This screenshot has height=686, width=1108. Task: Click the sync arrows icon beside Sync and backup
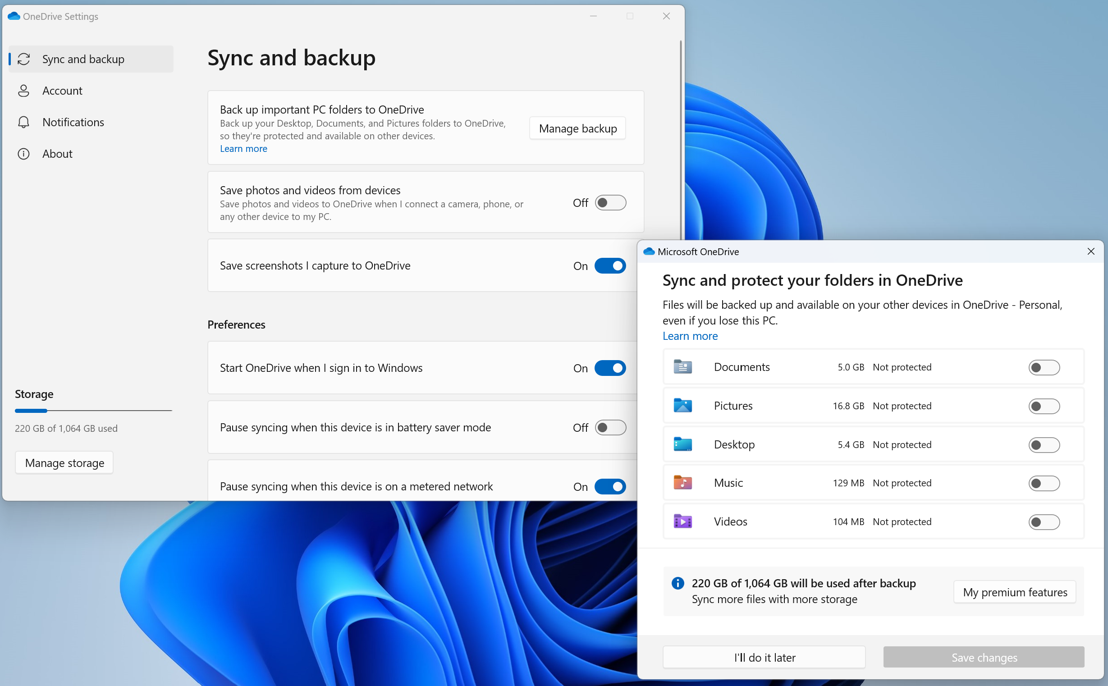(x=23, y=59)
